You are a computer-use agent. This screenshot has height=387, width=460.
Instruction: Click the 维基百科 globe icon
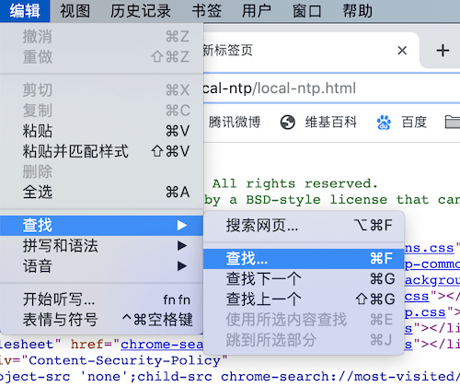point(288,123)
